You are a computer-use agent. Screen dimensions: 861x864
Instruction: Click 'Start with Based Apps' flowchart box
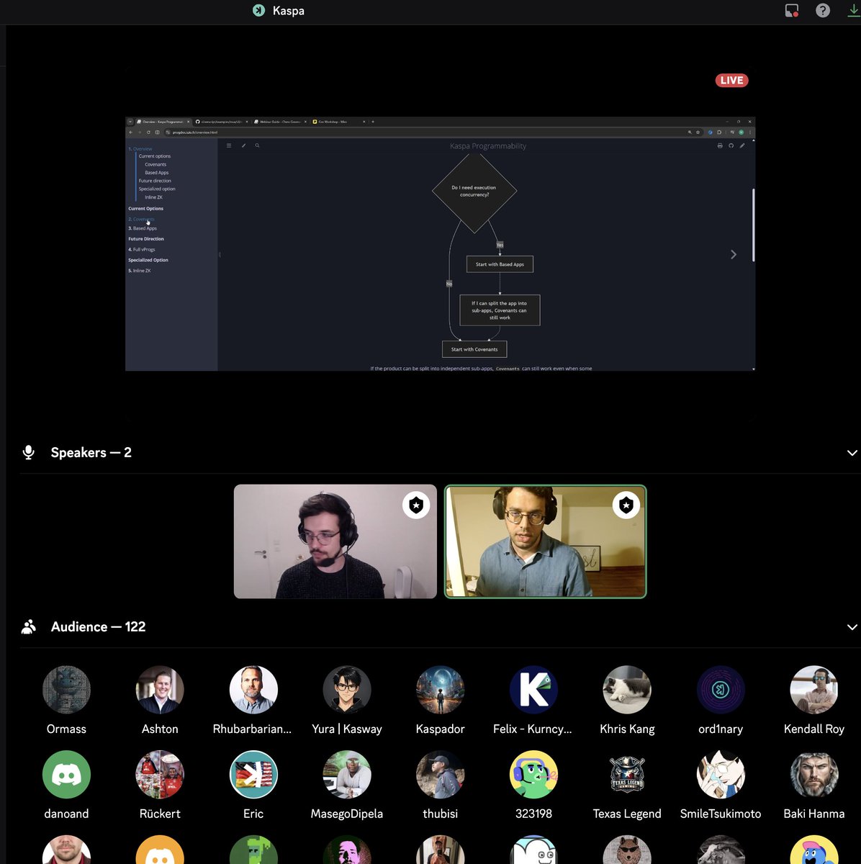[x=500, y=264]
